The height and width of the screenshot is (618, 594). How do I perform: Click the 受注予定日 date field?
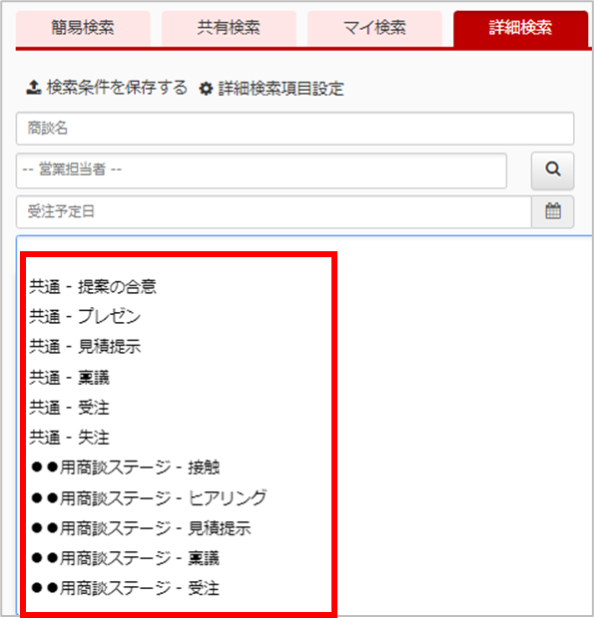click(x=274, y=211)
